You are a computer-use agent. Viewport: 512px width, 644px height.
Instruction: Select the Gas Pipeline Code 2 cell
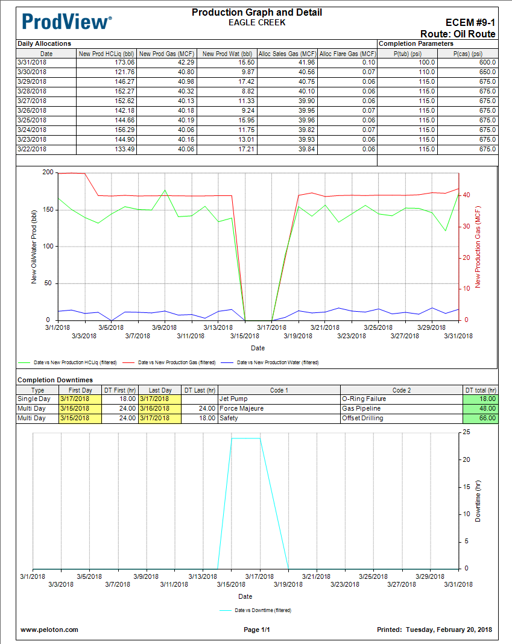(401, 408)
